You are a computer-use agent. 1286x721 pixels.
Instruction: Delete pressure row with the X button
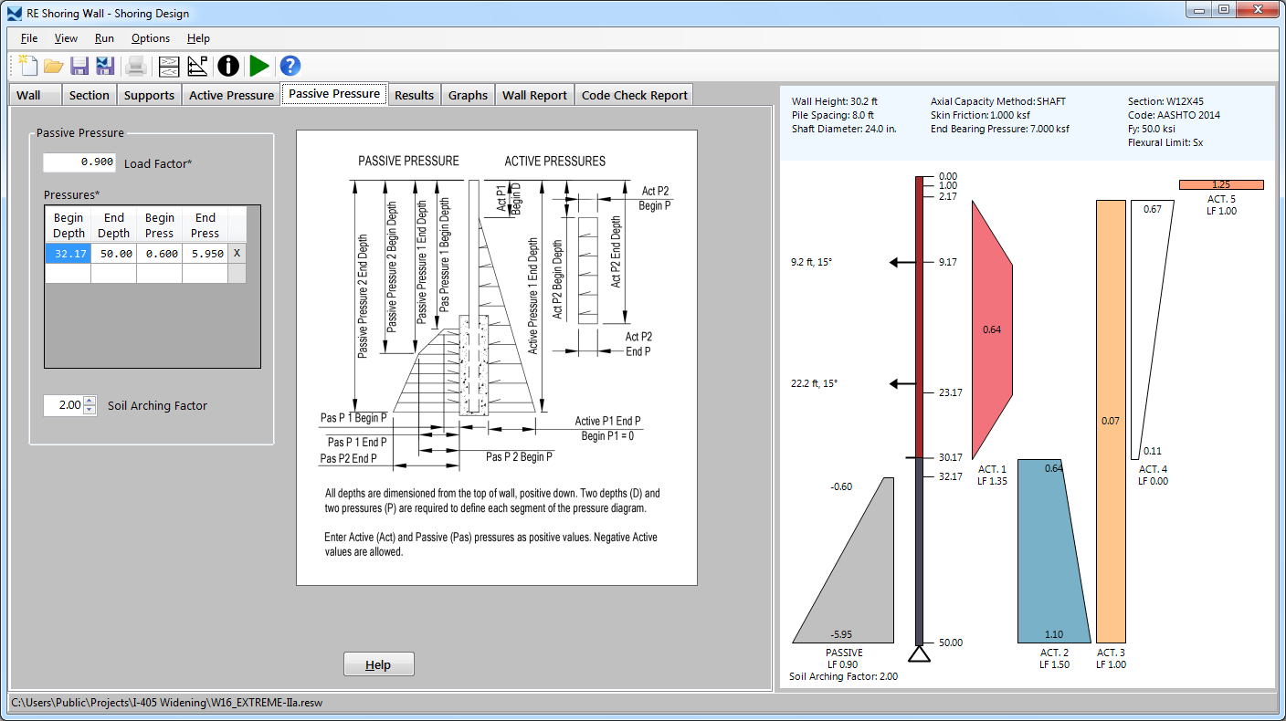(x=237, y=254)
